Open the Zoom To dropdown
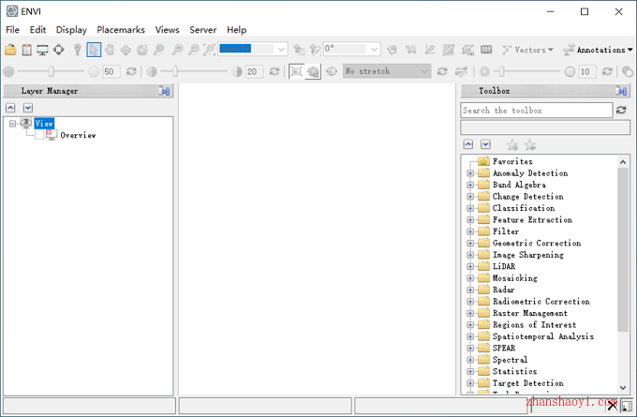The width and height of the screenshot is (637, 417). (281, 50)
